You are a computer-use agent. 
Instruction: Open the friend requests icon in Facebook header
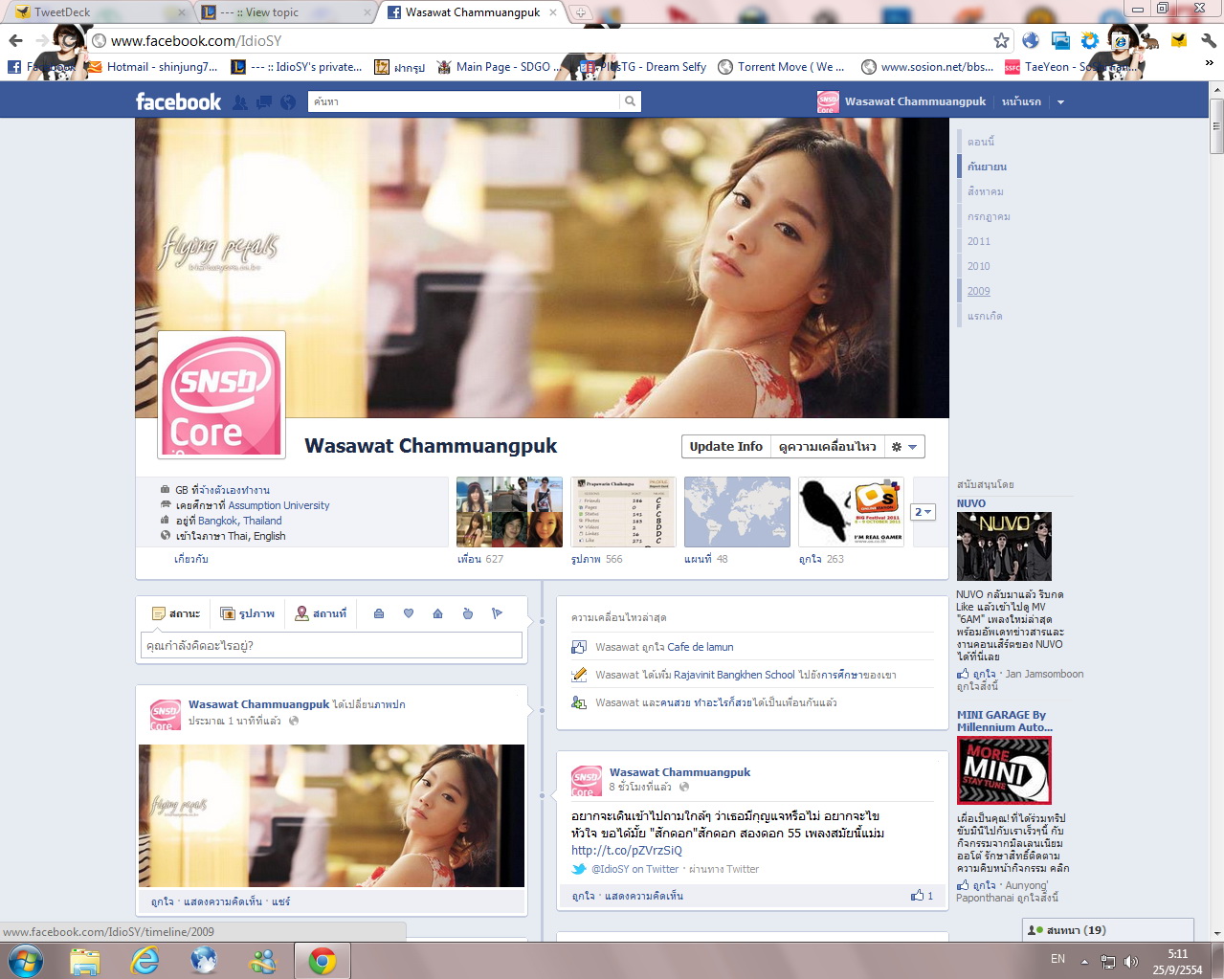240,102
